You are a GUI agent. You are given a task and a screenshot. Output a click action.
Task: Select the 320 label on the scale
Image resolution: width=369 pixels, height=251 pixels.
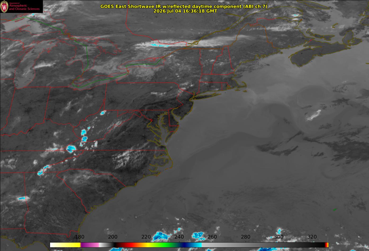click(x=312, y=237)
